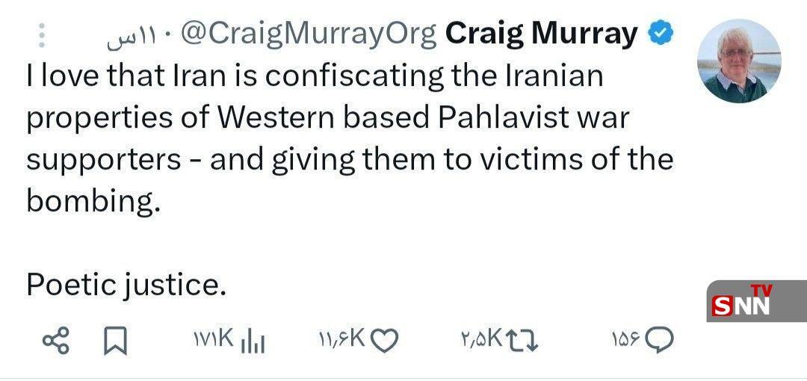Click the red TV label on SNN logo
807x381 pixels.
click(x=761, y=291)
